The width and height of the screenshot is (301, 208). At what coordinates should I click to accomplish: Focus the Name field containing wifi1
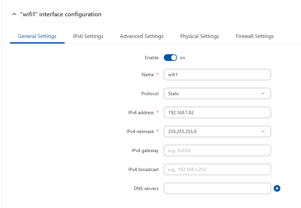(x=217, y=75)
